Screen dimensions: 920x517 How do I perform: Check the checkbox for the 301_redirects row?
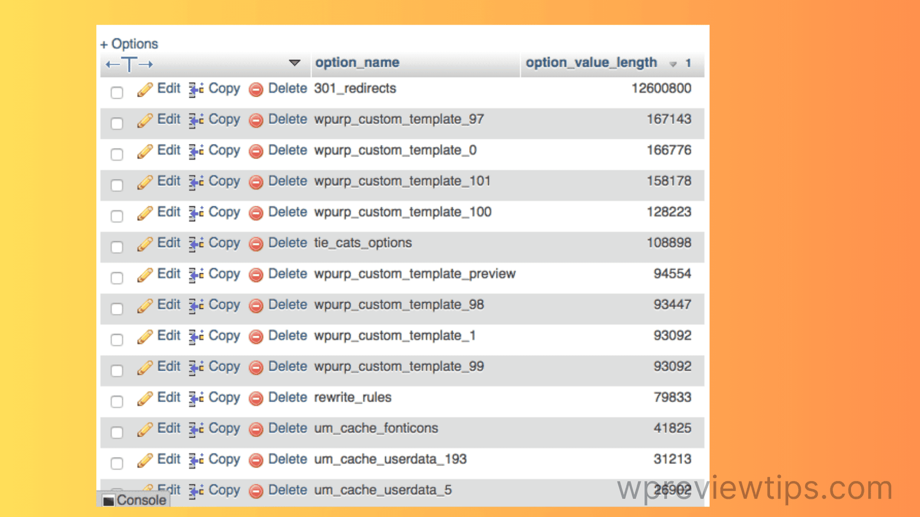tap(117, 92)
